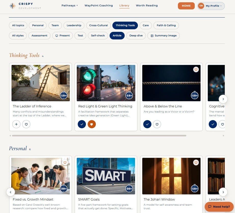
Task: Select the All topics filter
Action: coord(18,25)
